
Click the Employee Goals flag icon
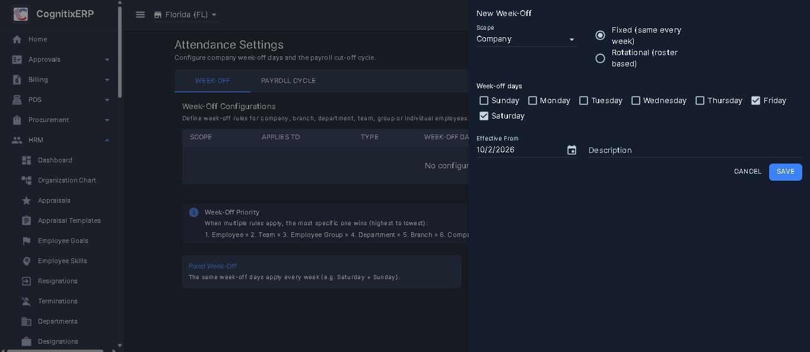click(26, 241)
